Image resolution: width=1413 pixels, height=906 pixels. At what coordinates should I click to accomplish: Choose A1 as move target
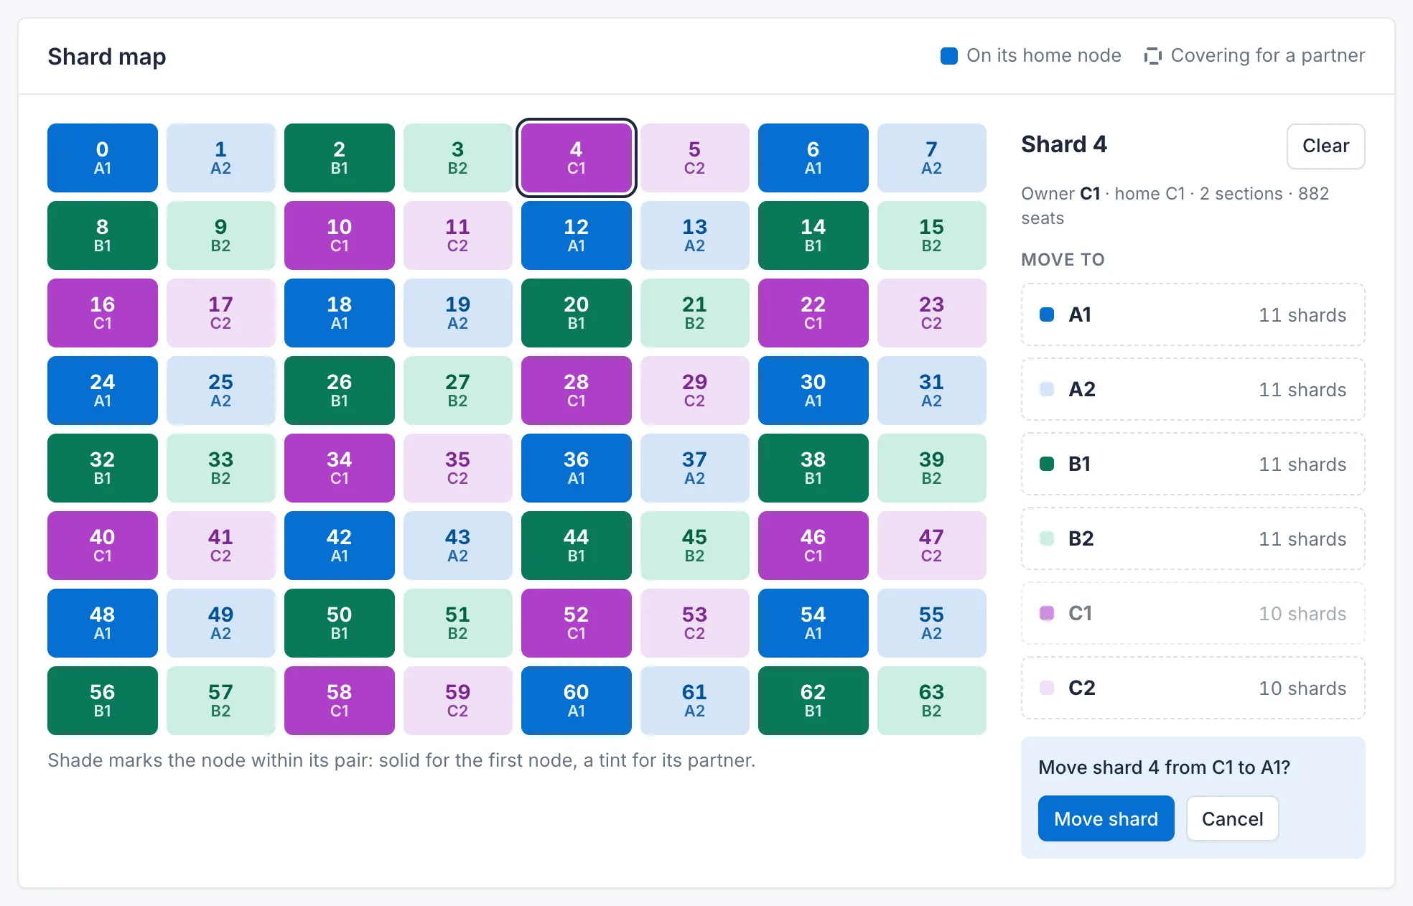pos(1193,314)
